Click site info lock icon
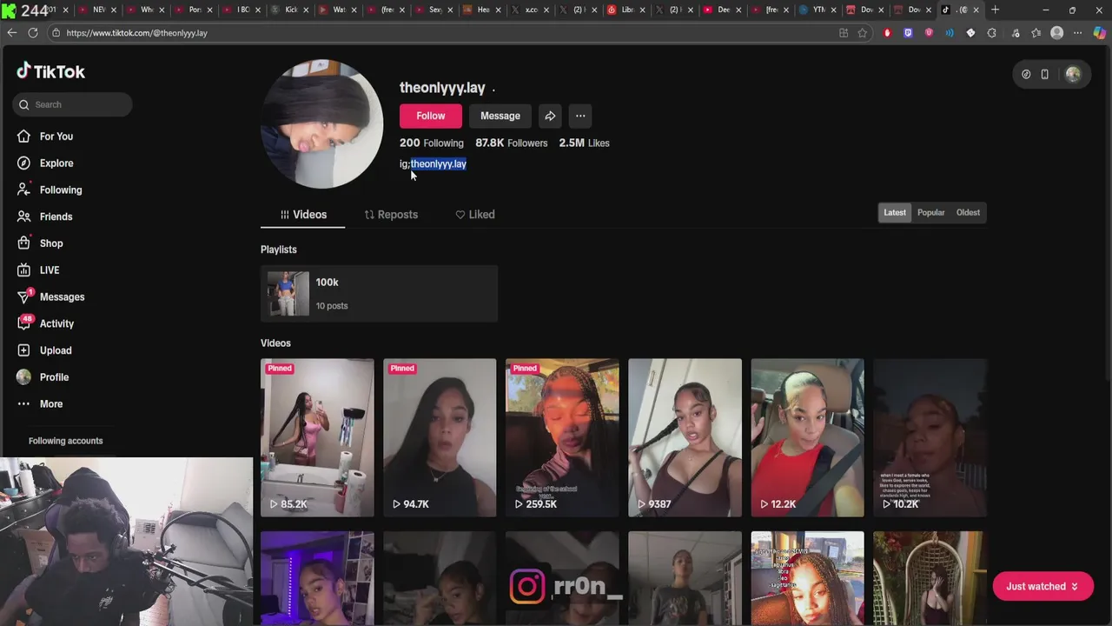Image resolution: width=1112 pixels, height=626 pixels. point(56,33)
